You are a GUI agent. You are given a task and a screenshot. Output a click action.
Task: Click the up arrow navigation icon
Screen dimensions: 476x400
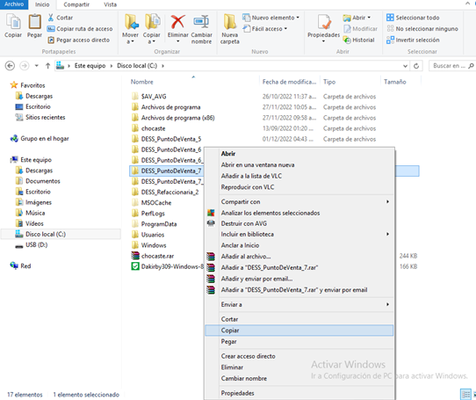click(x=47, y=66)
